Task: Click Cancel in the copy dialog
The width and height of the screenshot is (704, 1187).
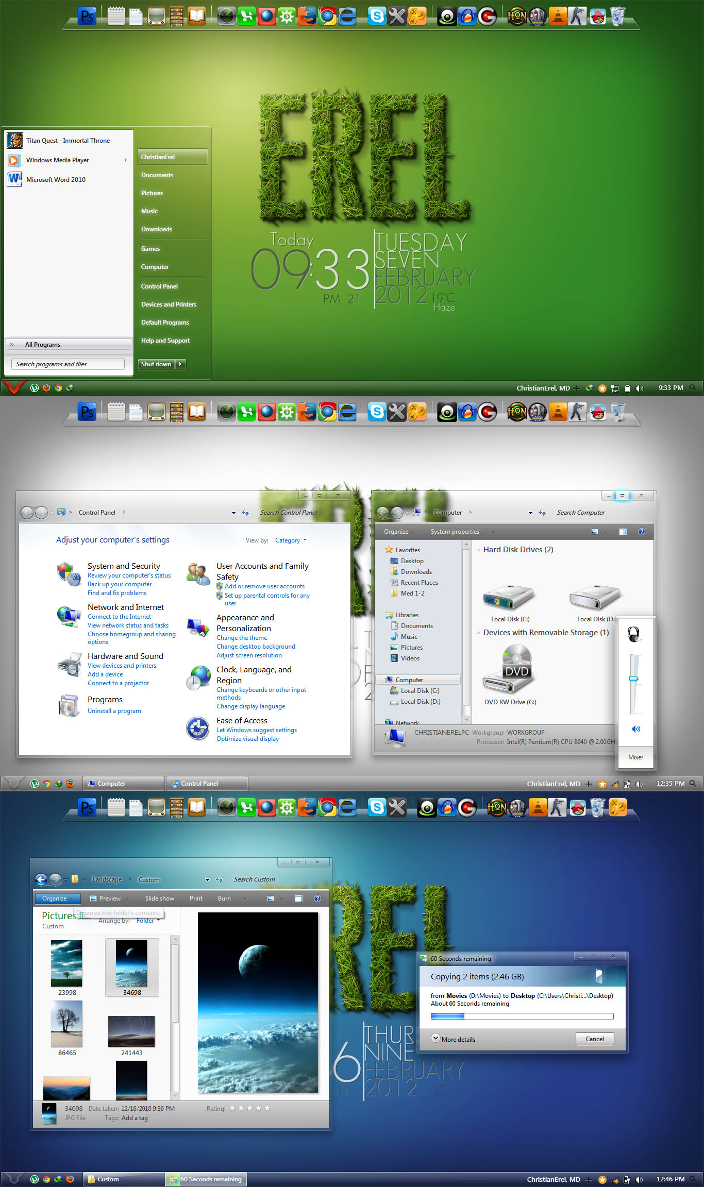Action: click(x=595, y=1039)
